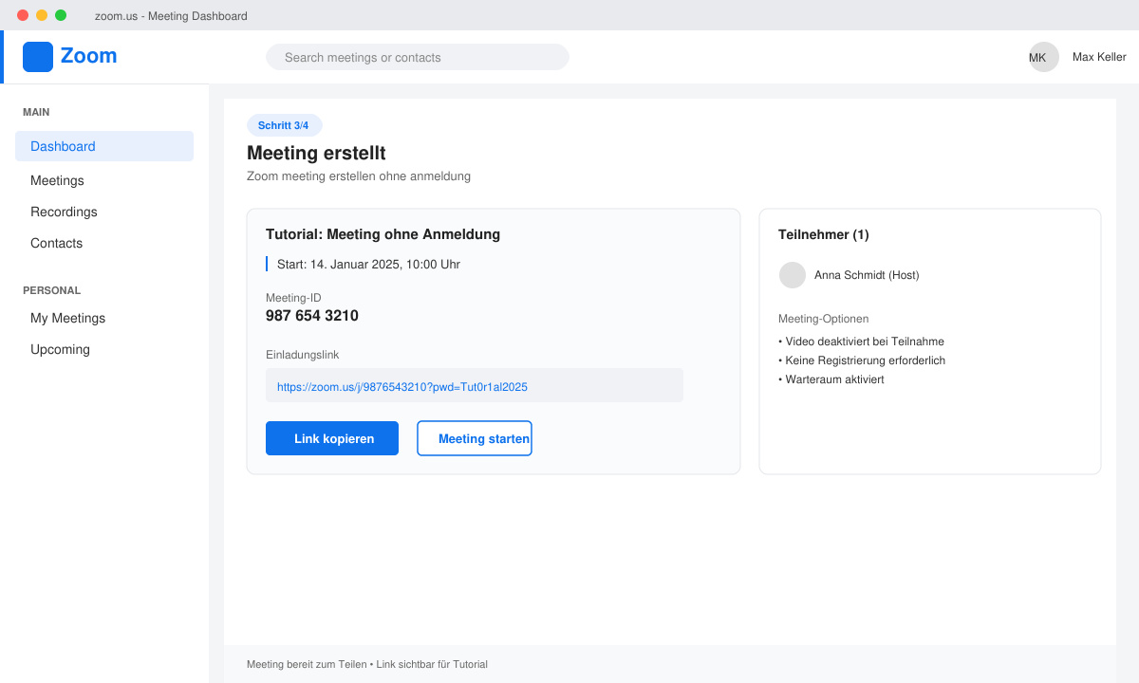Click the Tutorial: Meeting ohne Anmeldung title
The image size is (1139, 683).
click(383, 234)
